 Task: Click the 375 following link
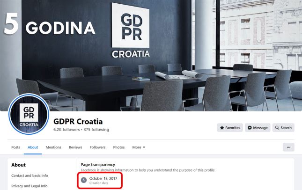tap(96, 130)
